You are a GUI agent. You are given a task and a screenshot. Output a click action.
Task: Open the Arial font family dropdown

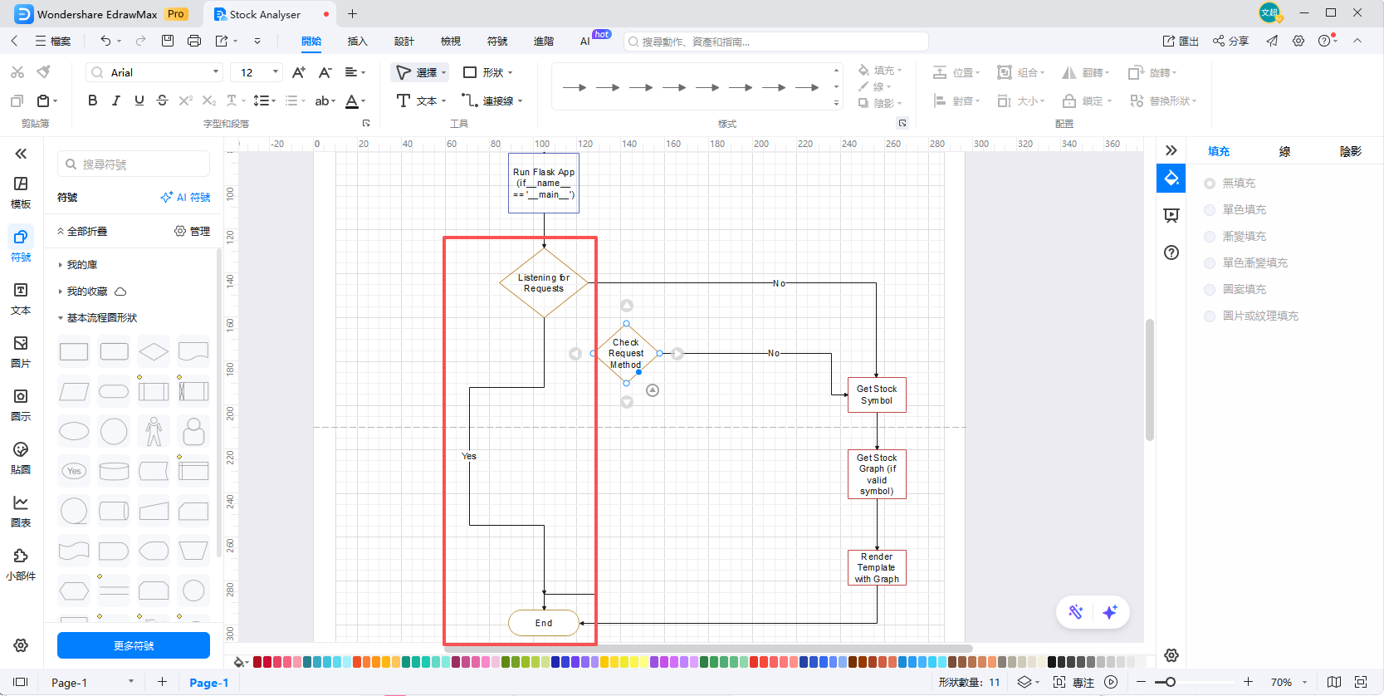[x=154, y=72]
